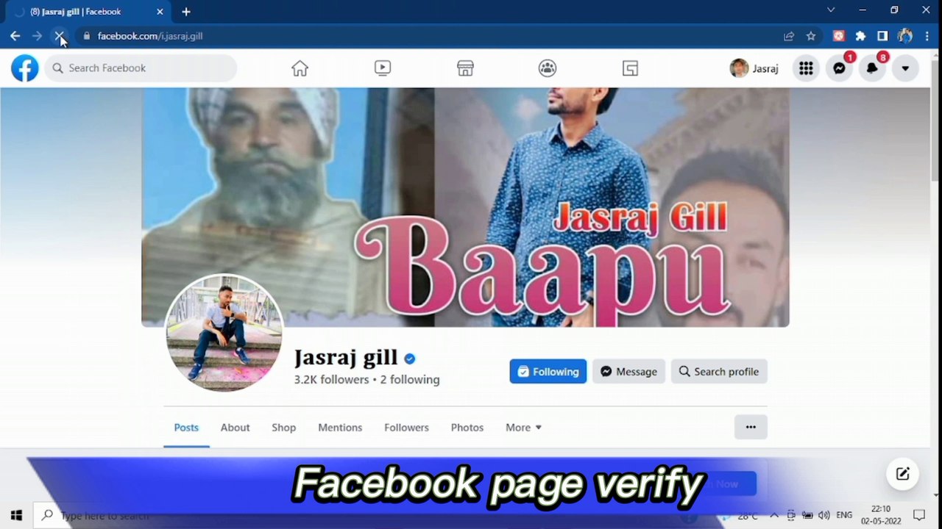Open Messenger chats icon
942x529 pixels.
(x=839, y=68)
